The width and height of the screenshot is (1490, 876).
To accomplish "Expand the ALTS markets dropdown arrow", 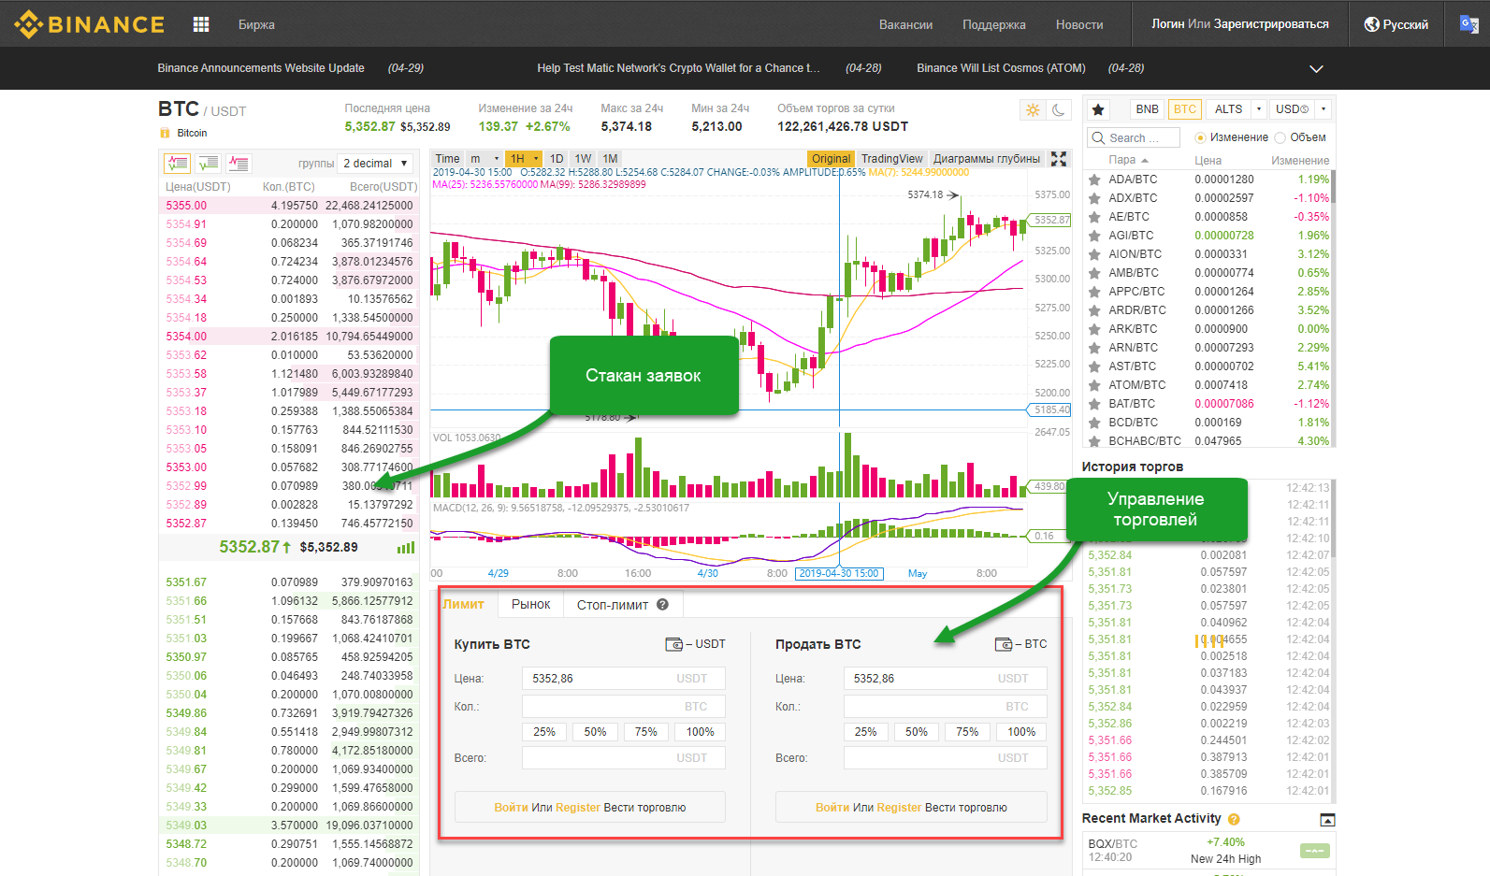I will coord(1259,109).
